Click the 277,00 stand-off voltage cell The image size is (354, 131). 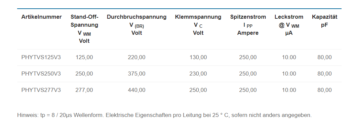[x=84, y=90]
